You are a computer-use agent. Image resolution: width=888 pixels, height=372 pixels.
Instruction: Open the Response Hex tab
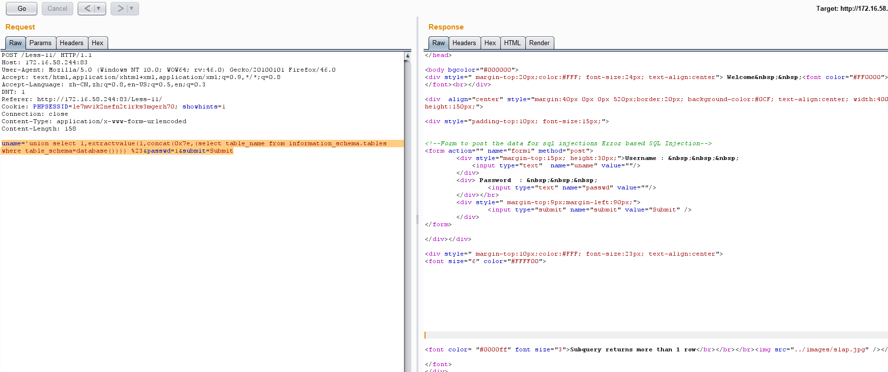[490, 43]
